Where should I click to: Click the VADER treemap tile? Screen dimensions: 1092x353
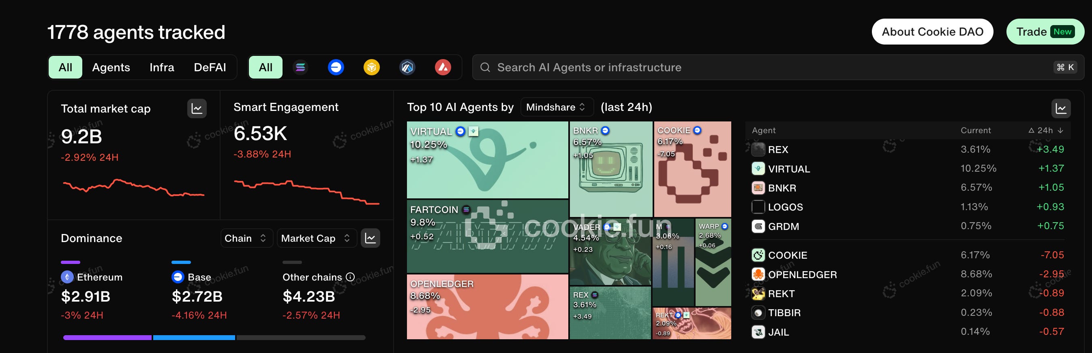(x=610, y=252)
